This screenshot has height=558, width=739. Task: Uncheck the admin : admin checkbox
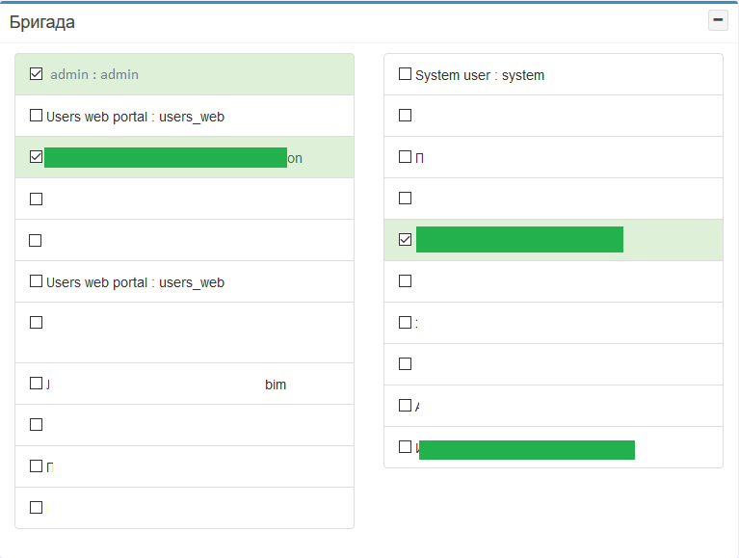37,74
